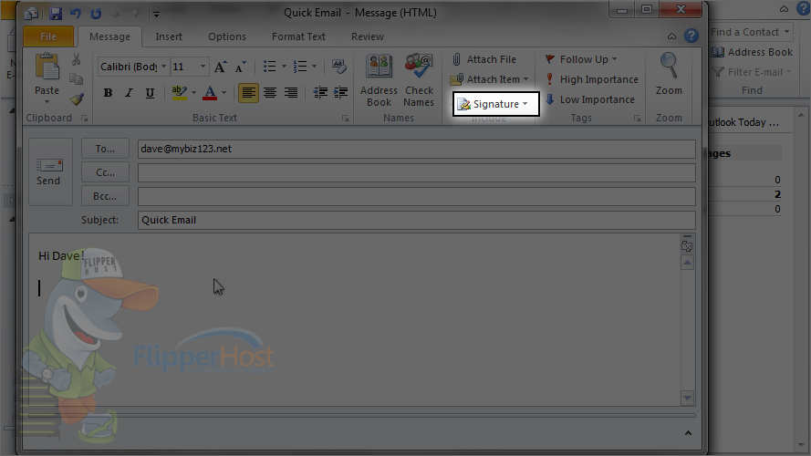
Task: Click the Redo arrow in title bar
Action: (x=96, y=14)
